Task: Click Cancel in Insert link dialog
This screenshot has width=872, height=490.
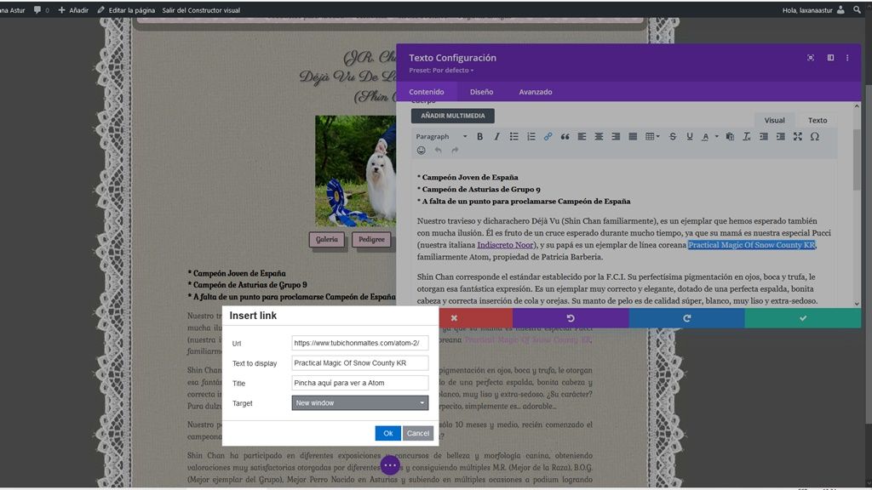Action: [417, 433]
